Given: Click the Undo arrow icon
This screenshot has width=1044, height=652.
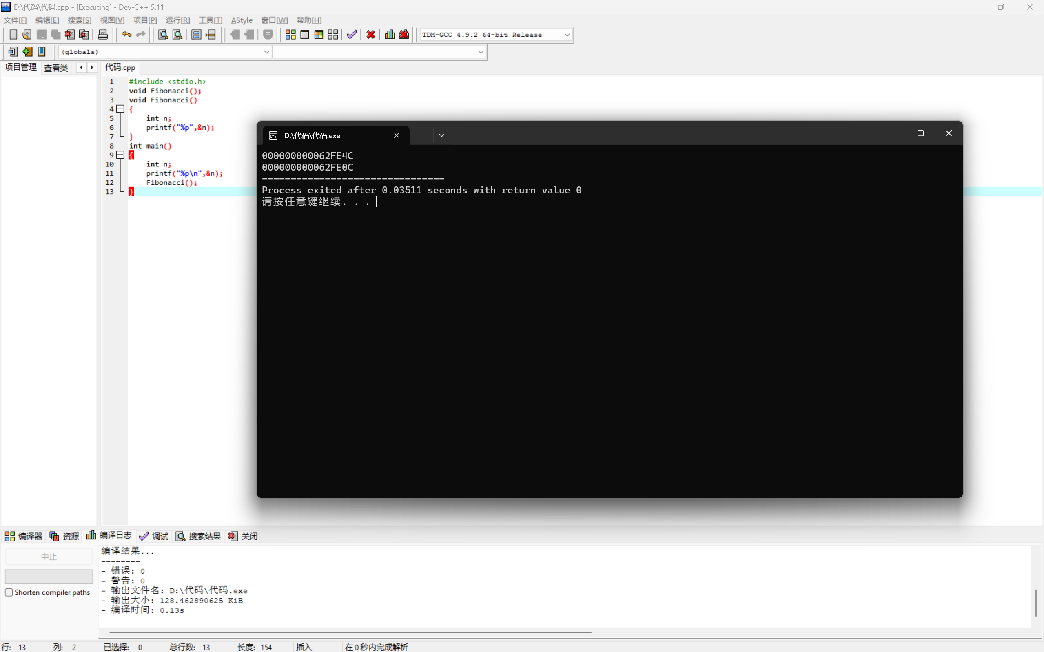Looking at the screenshot, I should (126, 35).
